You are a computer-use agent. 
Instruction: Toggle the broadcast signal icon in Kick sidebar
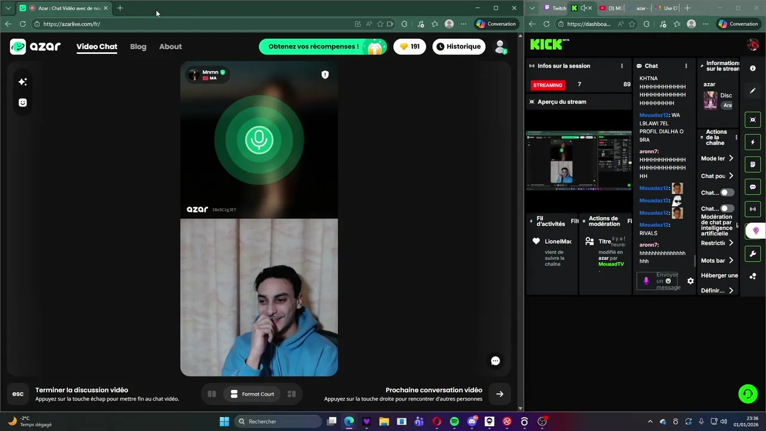pyautogui.click(x=753, y=209)
